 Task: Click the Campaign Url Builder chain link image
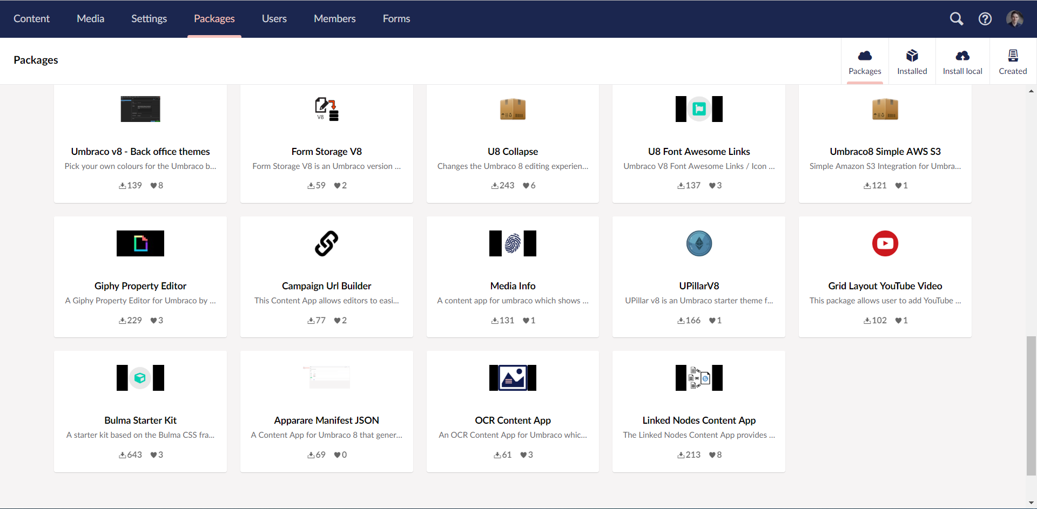pyautogui.click(x=326, y=243)
